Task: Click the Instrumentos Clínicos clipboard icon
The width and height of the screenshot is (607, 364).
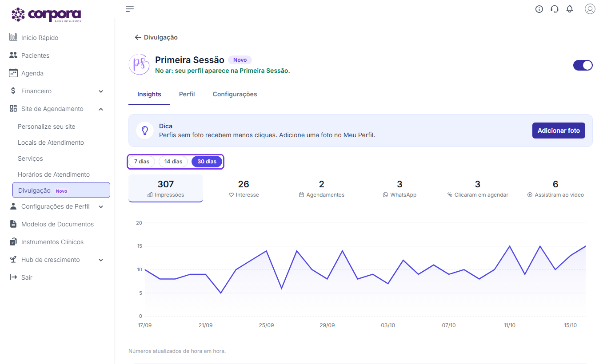Action: pyautogui.click(x=13, y=242)
